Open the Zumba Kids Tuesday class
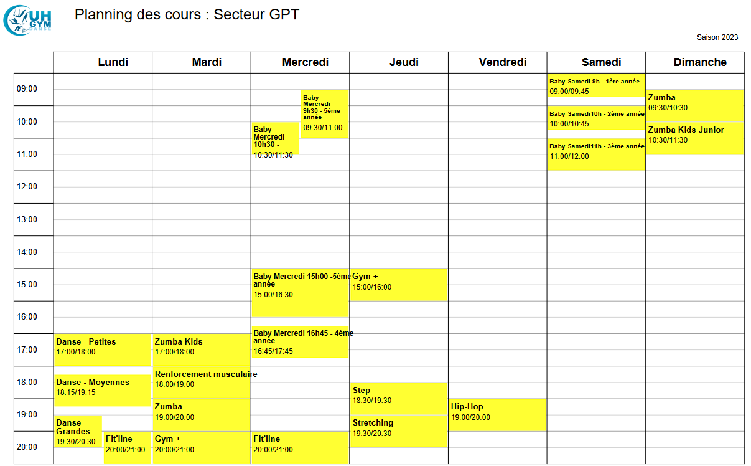The width and height of the screenshot is (751, 466). 202,349
